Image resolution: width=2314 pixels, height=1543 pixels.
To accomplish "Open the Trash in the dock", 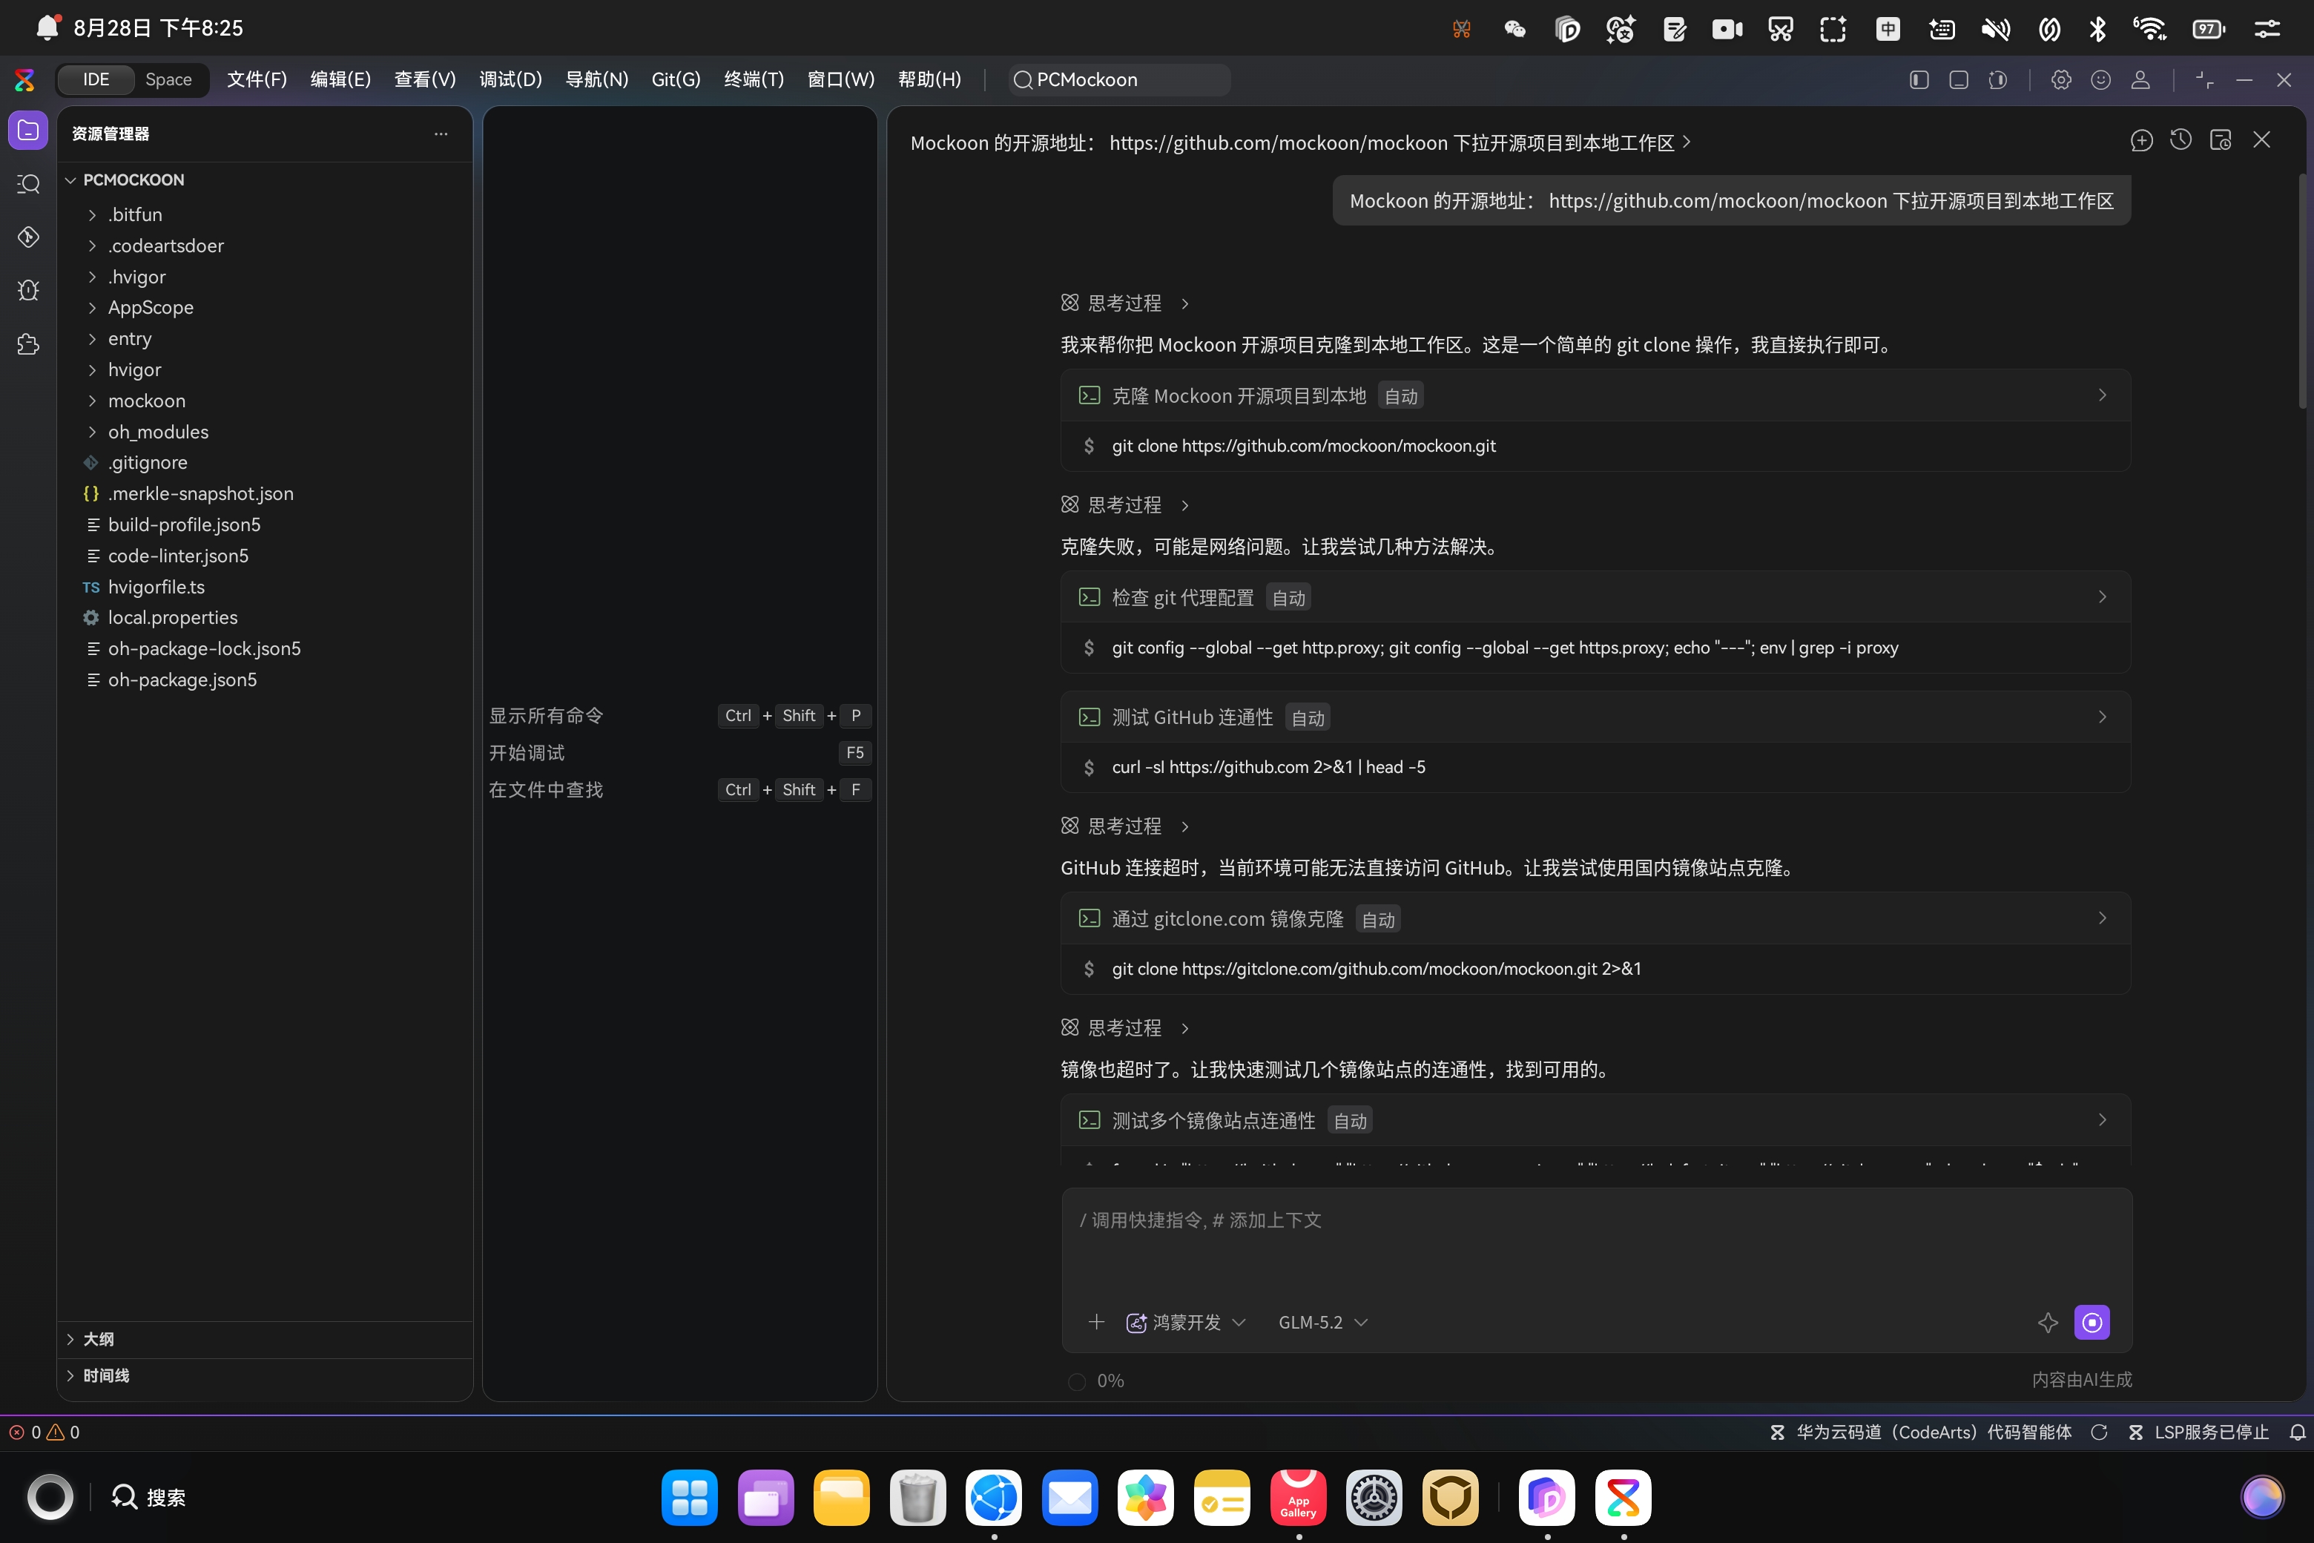I will coord(918,1498).
